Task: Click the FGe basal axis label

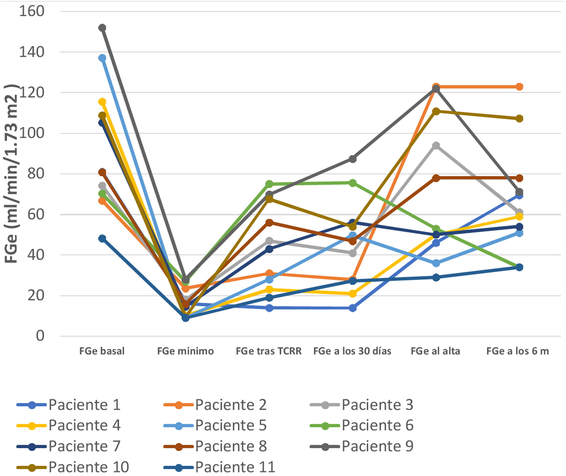Action: click(102, 351)
